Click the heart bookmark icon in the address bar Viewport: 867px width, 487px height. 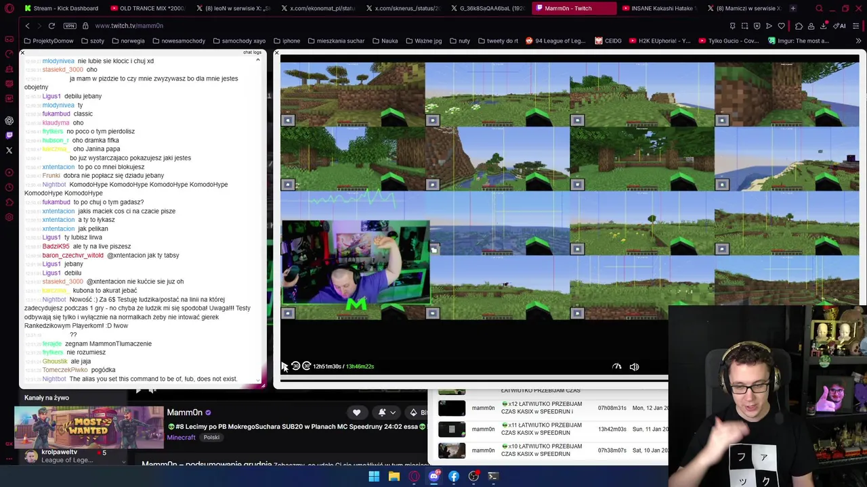tap(782, 26)
